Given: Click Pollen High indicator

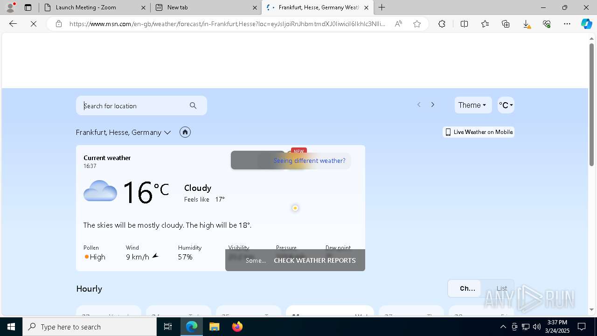Looking at the screenshot, I should [x=95, y=257].
